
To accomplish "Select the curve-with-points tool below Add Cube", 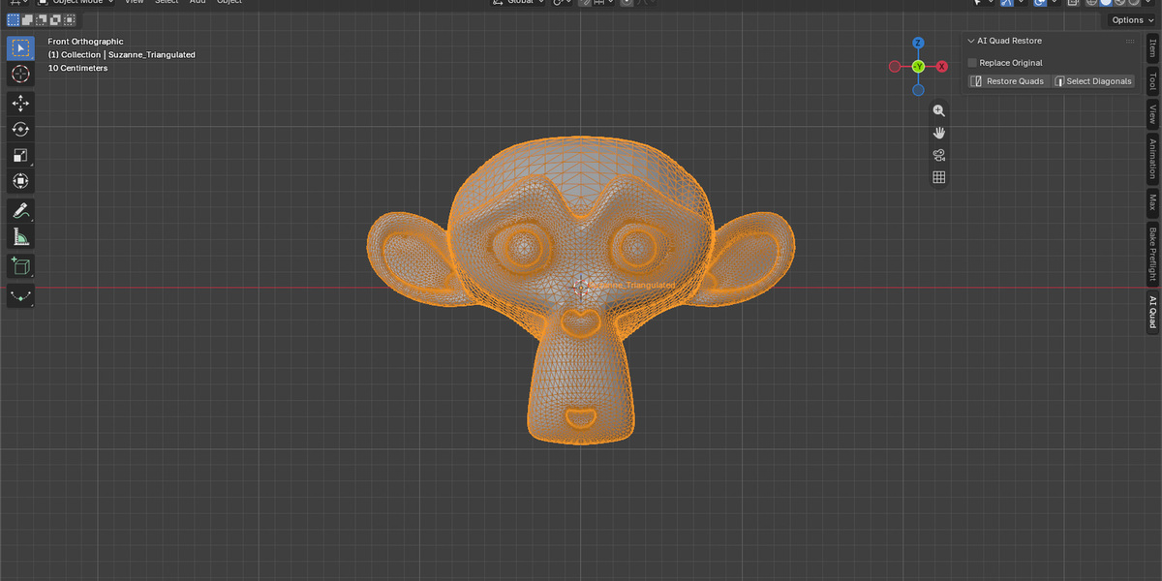I will click(x=20, y=294).
